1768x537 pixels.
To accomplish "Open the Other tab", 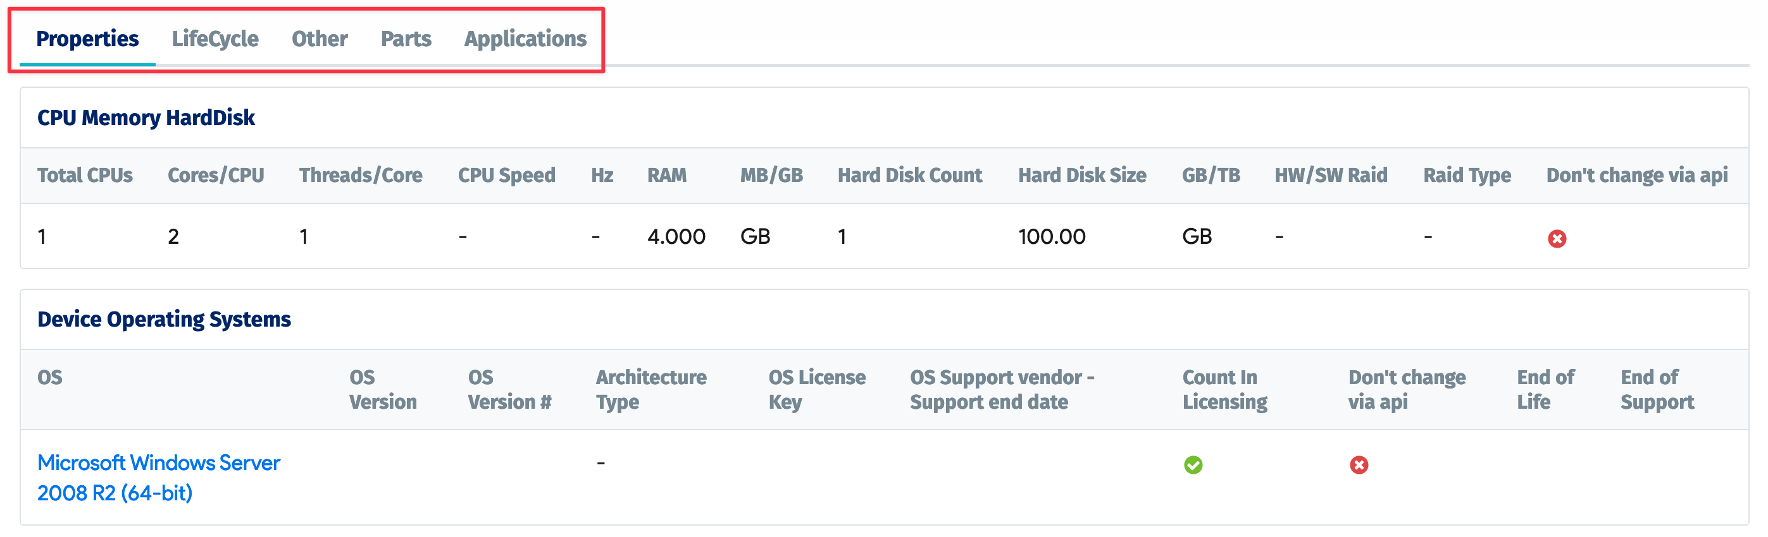I will click(x=319, y=39).
